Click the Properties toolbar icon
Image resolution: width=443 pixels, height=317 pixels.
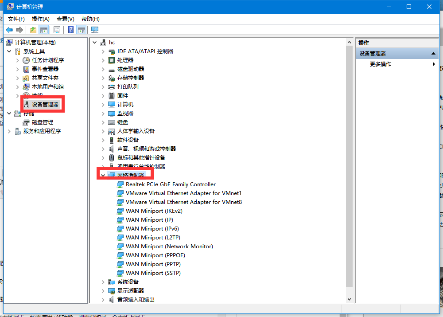pyautogui.click(x=57, y=30)
